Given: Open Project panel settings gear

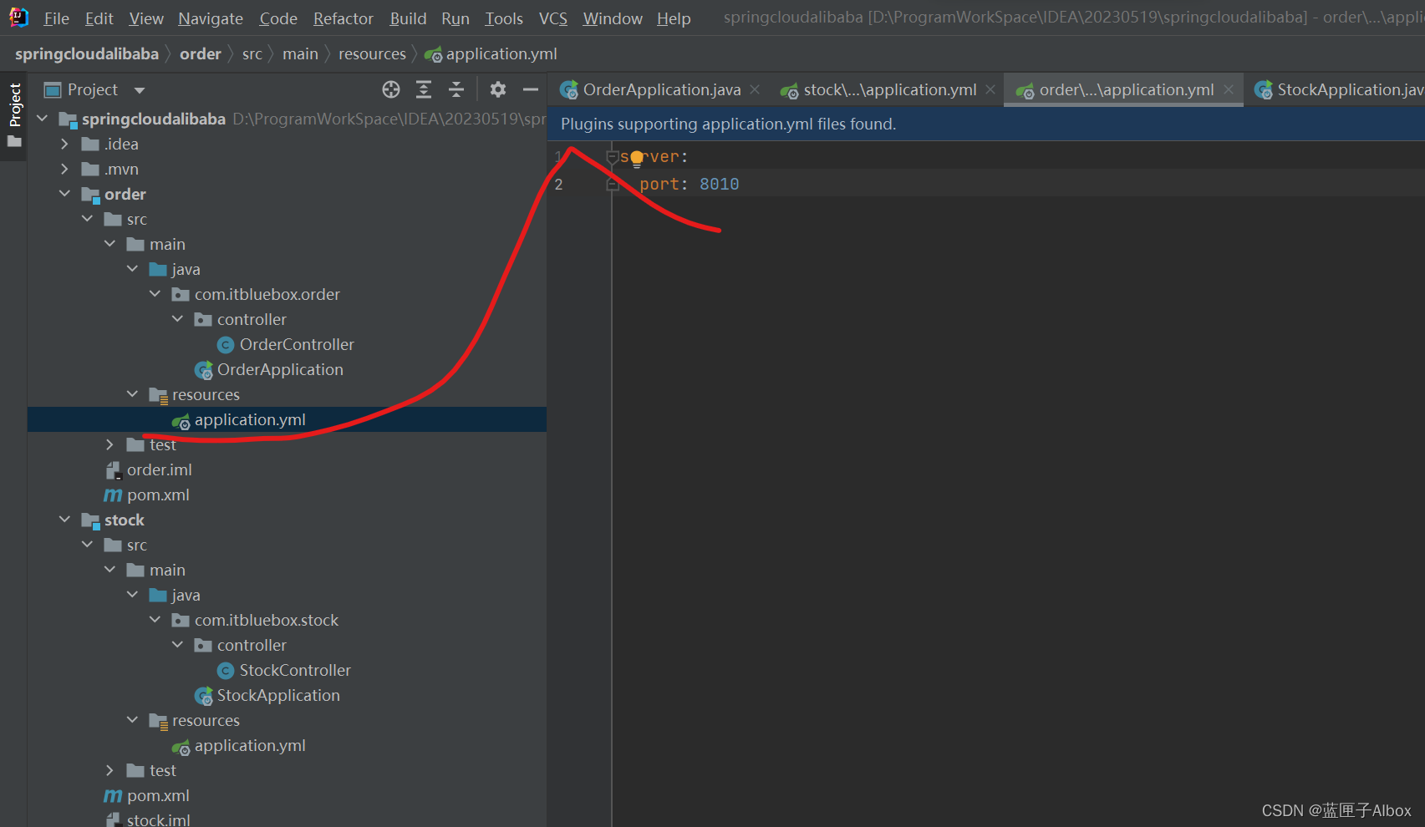Looking at the screenshot, I should [x=498, y=89].
